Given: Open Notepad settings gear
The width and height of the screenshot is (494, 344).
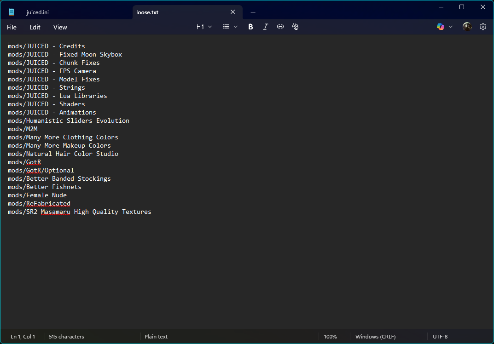Looking at the screenshot, I should [x=482, y=27].
